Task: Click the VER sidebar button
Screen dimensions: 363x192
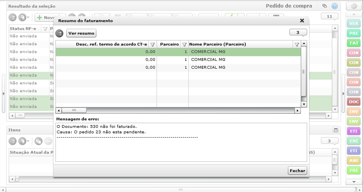Action: pos(354,24)
